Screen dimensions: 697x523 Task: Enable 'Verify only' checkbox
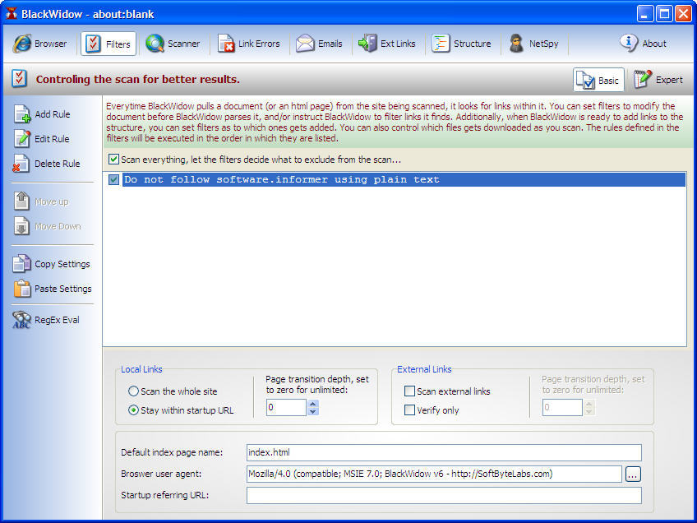coord(409,410)
